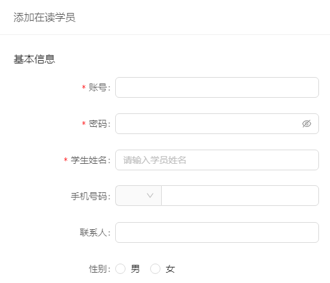Choose gender by clicking 男 text
The width and height of the screenshot is (330, 283).
pos(135,269)
